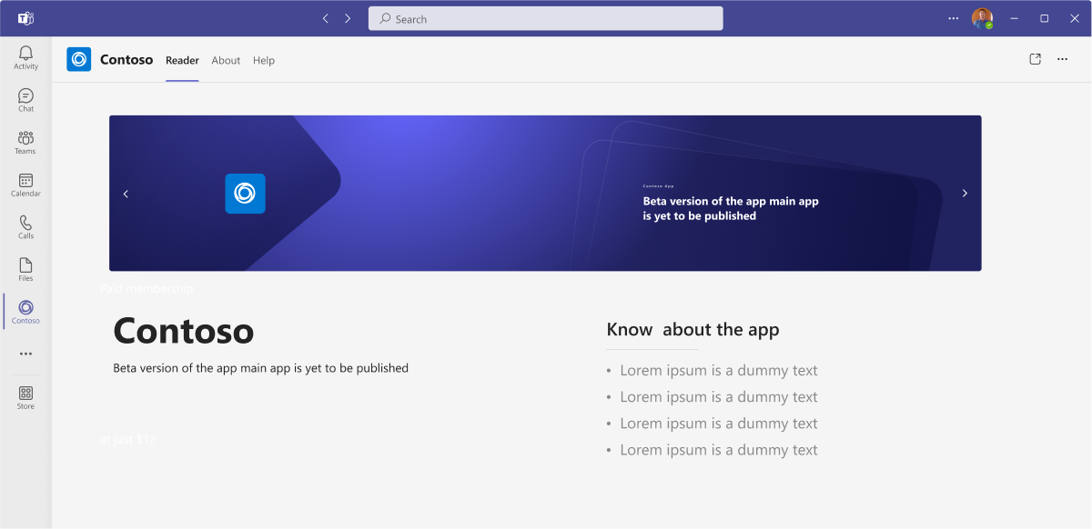Click the Teams logo in title bar
Viewport: 1092px width, 529px height.
coord(26,18)
